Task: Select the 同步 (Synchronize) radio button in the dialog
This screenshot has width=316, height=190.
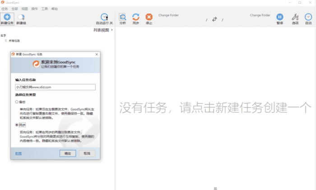Action: [x=17, y=125]
